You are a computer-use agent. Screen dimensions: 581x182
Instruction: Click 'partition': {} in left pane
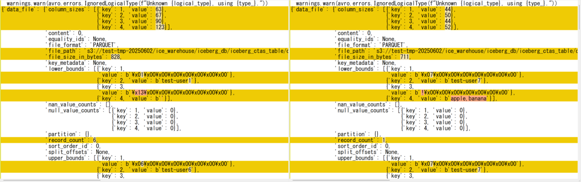68,134
